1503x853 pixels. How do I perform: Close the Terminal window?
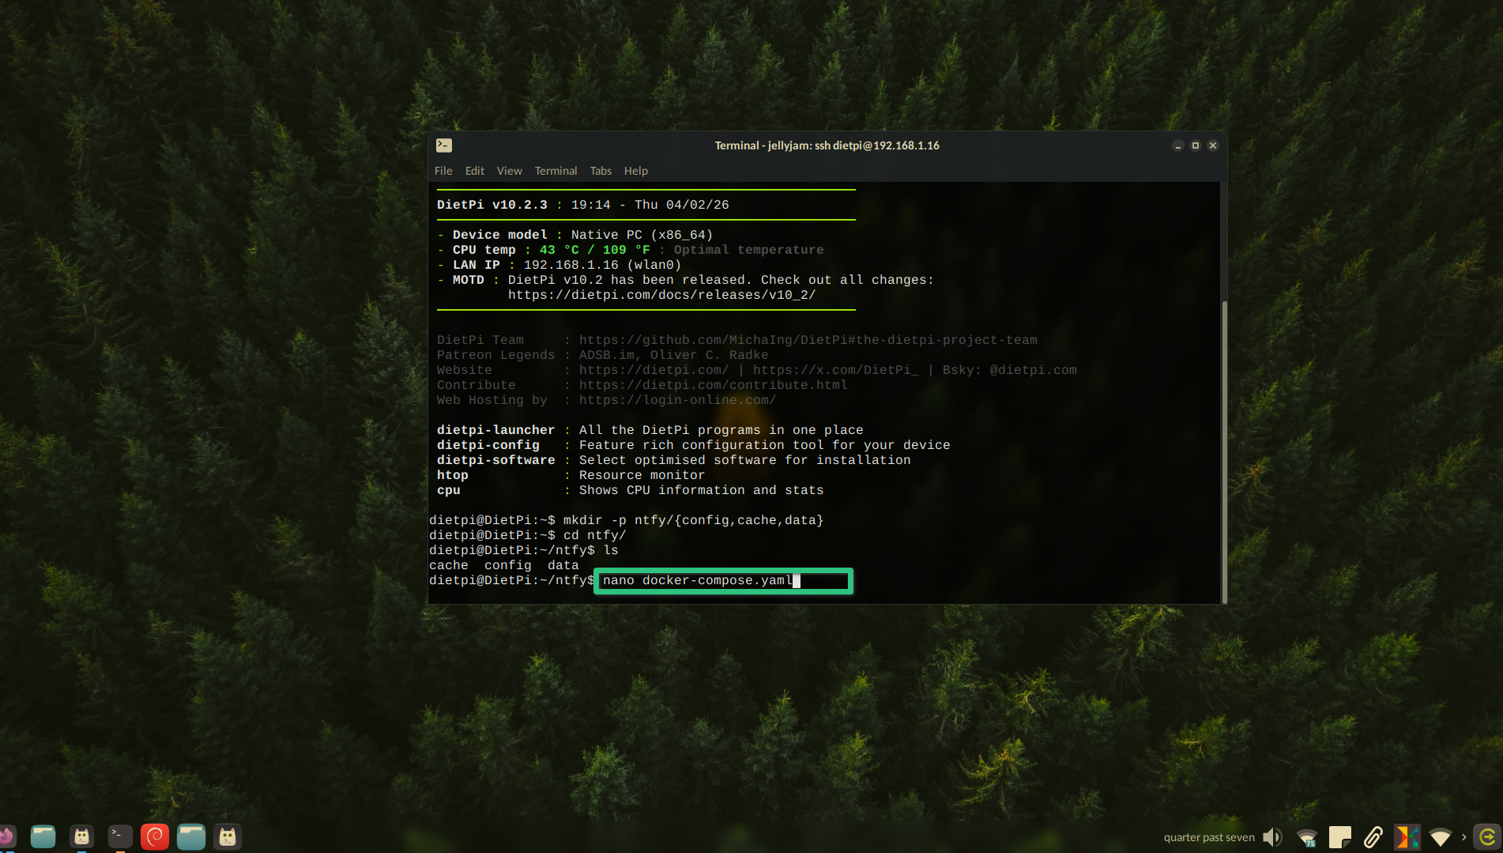click(x=1213, y=145)
